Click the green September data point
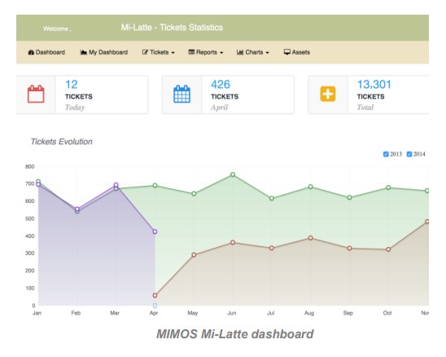The image size is (446, 357). coord(350,197)
